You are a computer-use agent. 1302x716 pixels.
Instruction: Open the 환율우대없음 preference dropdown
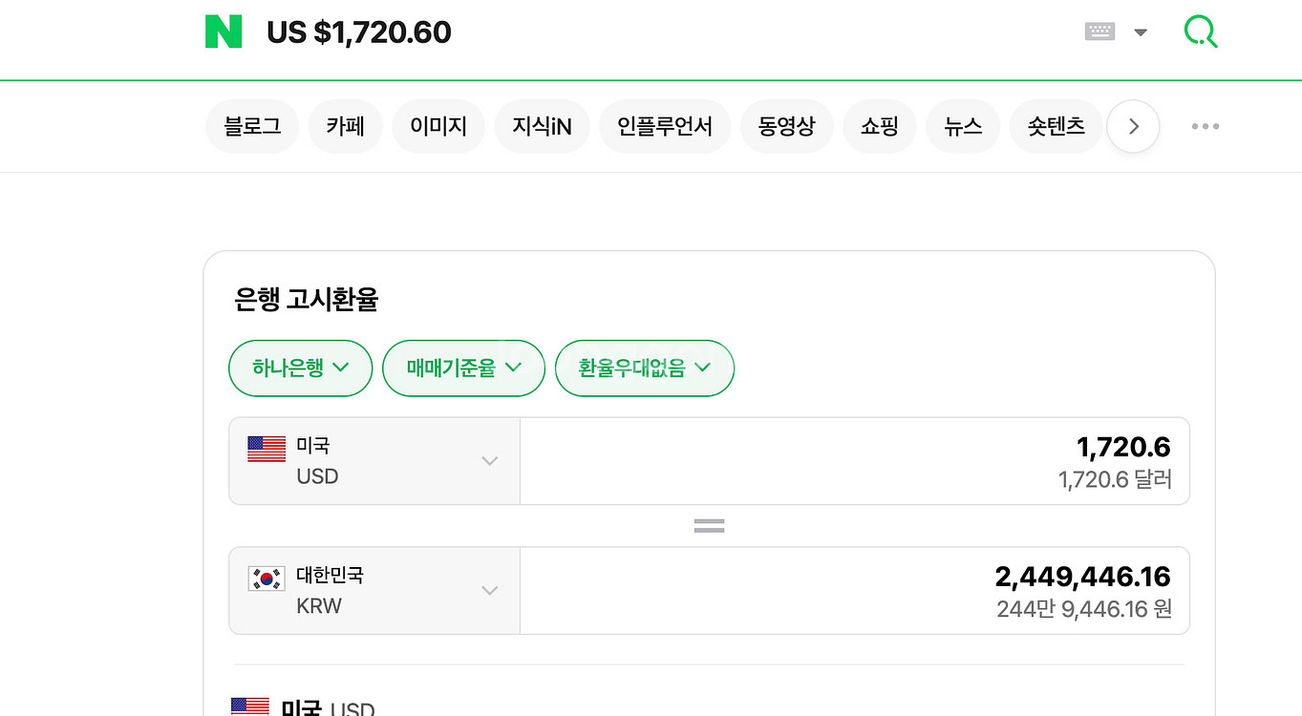point(644,368)
